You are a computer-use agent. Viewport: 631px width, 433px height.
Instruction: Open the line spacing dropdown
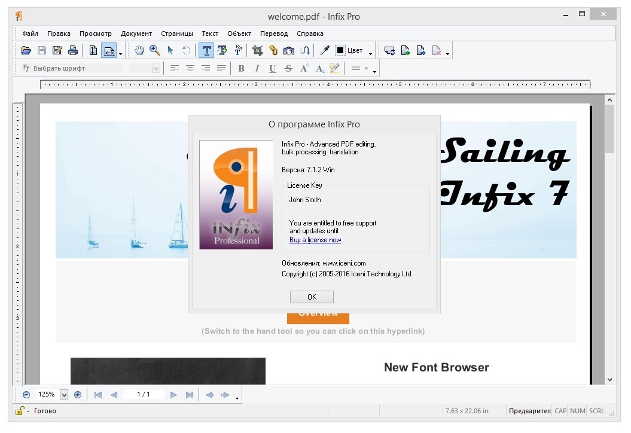(367, 69)
